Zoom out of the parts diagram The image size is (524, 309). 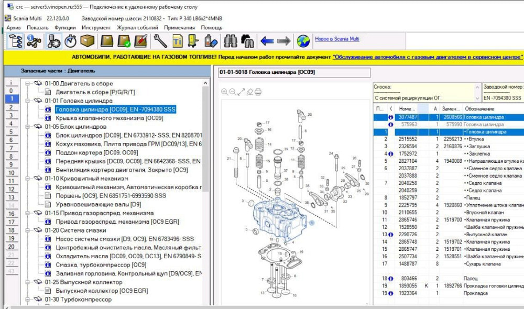(x=233, y=92)
